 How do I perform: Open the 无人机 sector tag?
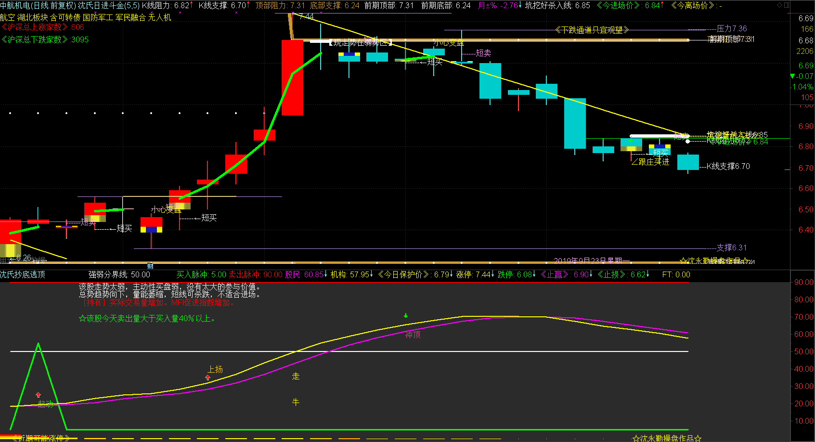pyautogui.click(x=160, y=17)
